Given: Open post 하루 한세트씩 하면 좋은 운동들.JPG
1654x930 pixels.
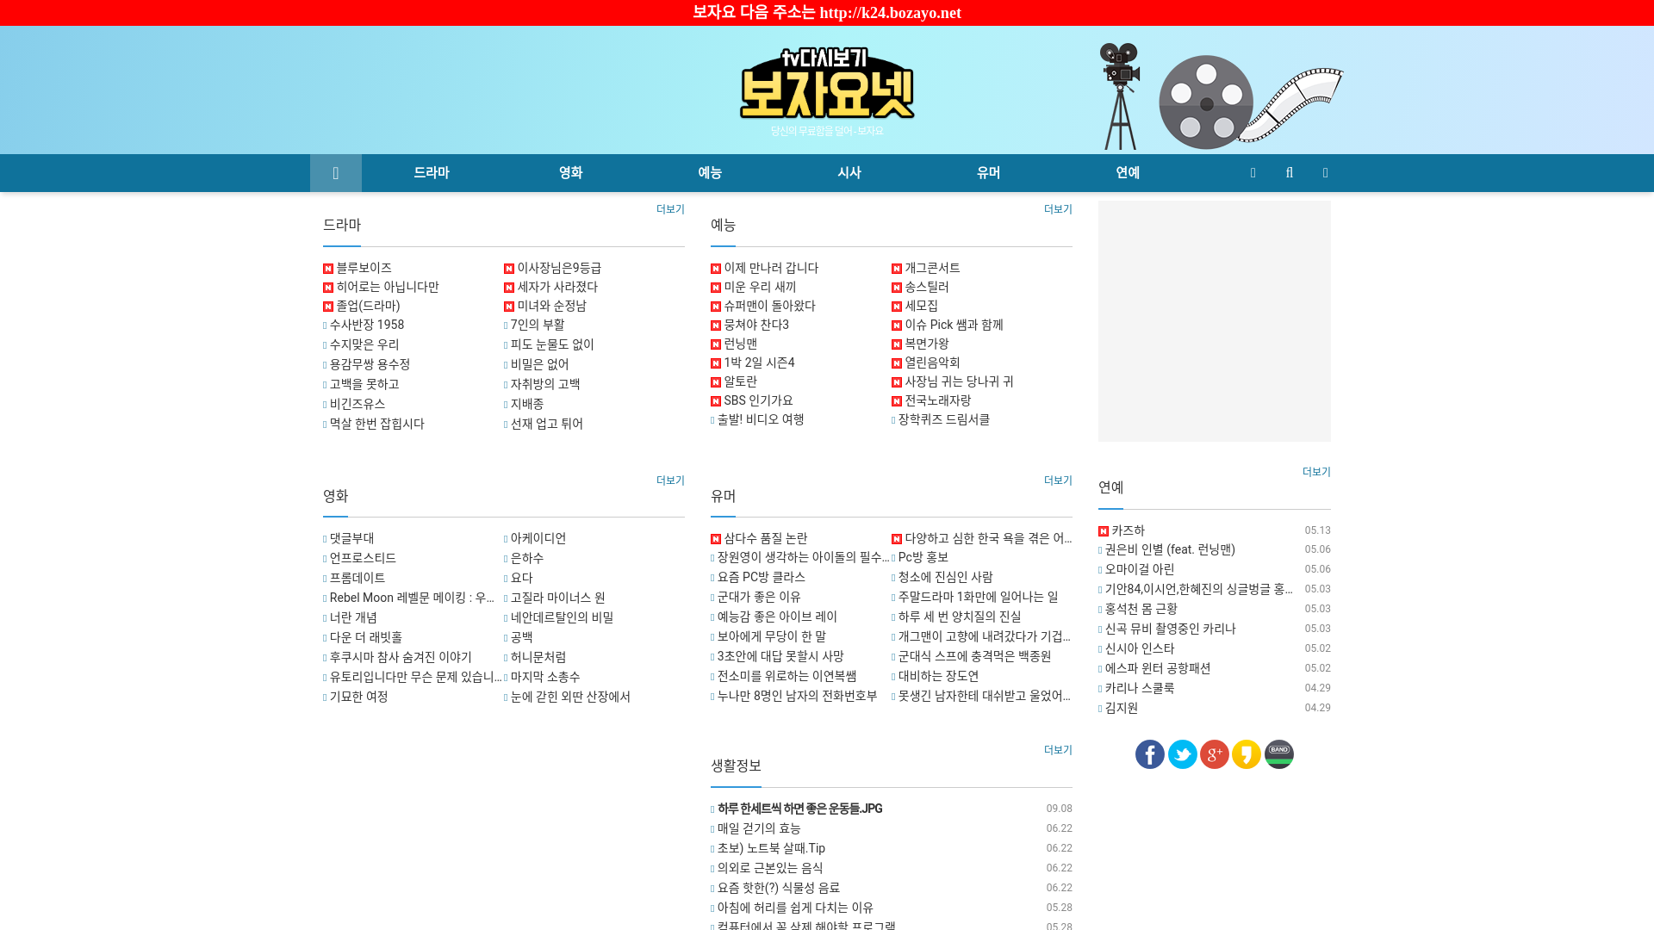Looking at the screenshot, I should click(x=800, y=809).
